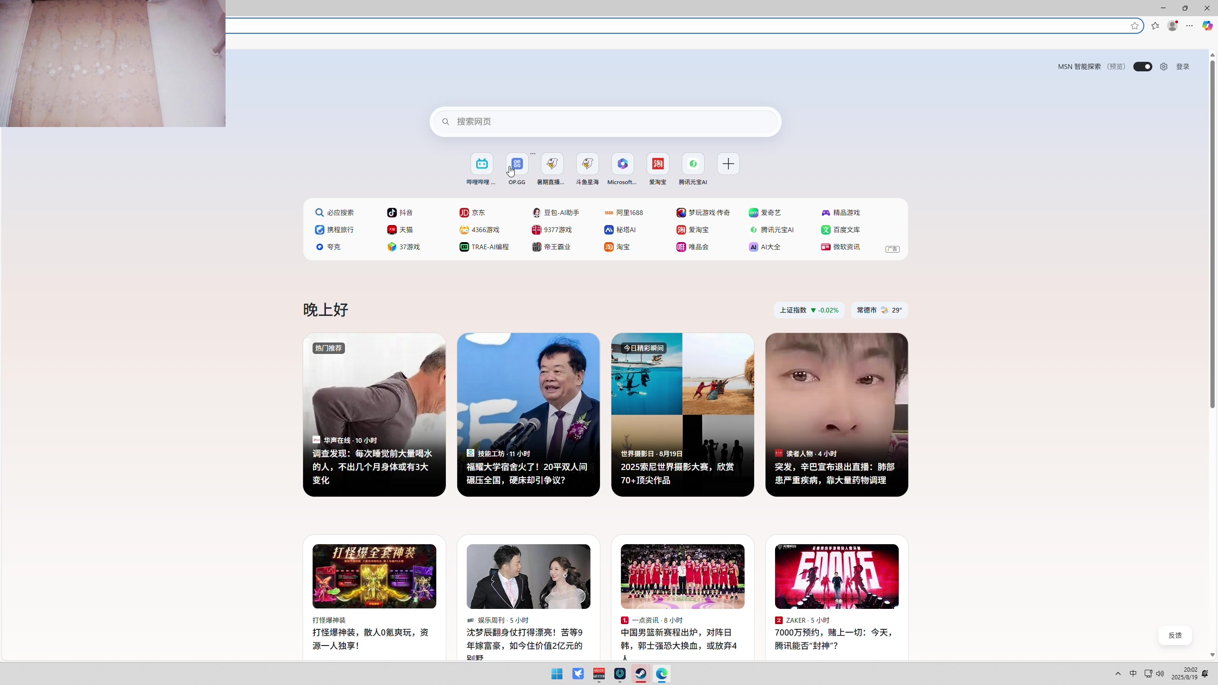This screenshot has width=1218, height=685.
Task: Open 爱奇艺 site link
Action: [765, 213]
